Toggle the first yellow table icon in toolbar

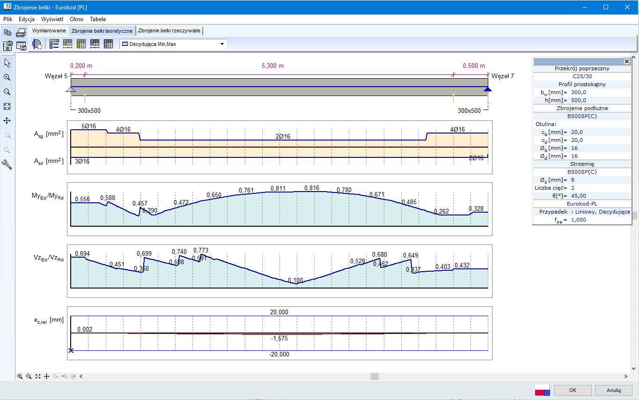pyautogui.click(x=67, y=44)
